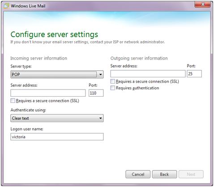This screenshot has height=187, width=214.
Task: Click the Outgoing server information label
Action: 139,58
